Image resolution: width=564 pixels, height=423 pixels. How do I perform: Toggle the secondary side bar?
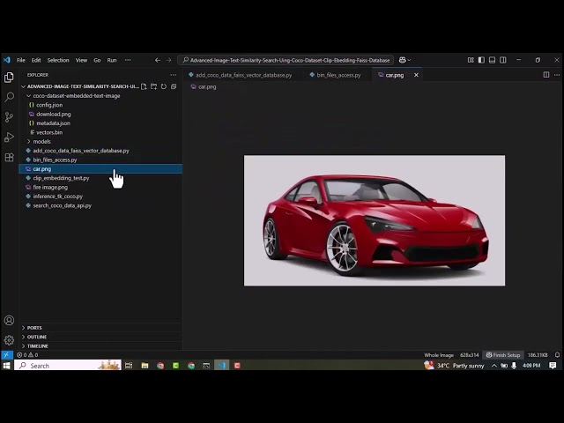click(x=503, y=60)
